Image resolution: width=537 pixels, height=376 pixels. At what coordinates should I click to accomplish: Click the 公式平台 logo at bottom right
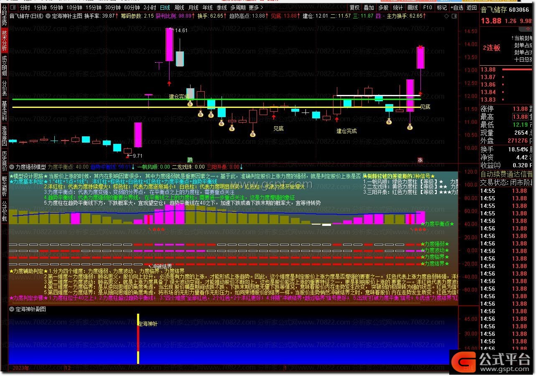(492, 362)
